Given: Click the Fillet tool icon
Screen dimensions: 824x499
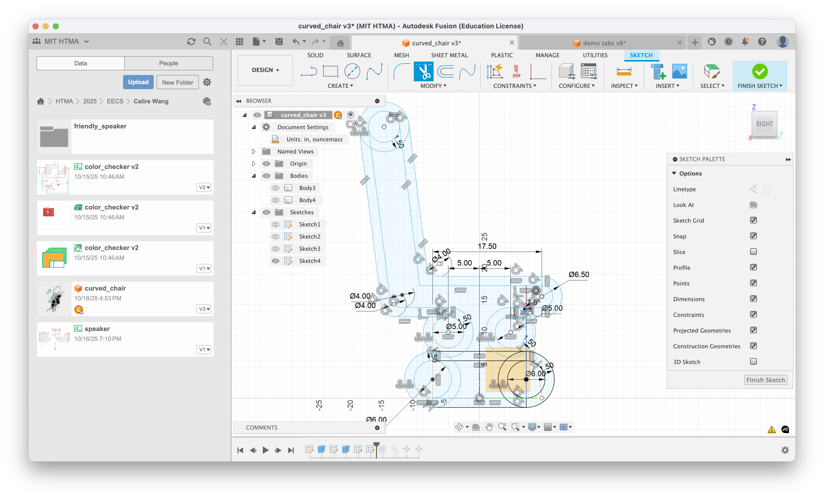Looking at the screenshot, I should tap(401, 71).
